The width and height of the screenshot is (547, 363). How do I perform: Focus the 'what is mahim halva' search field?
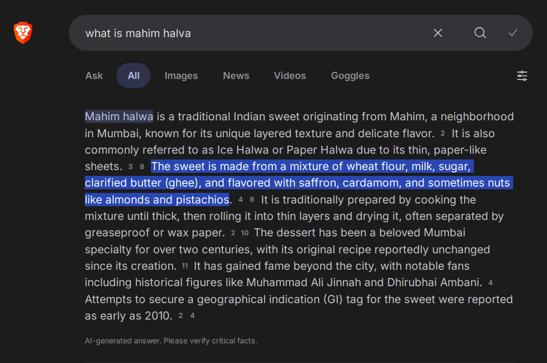[254, 33]
